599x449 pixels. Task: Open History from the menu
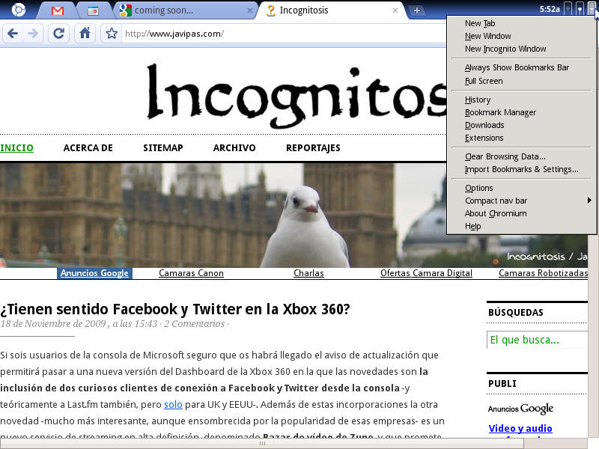521,100
